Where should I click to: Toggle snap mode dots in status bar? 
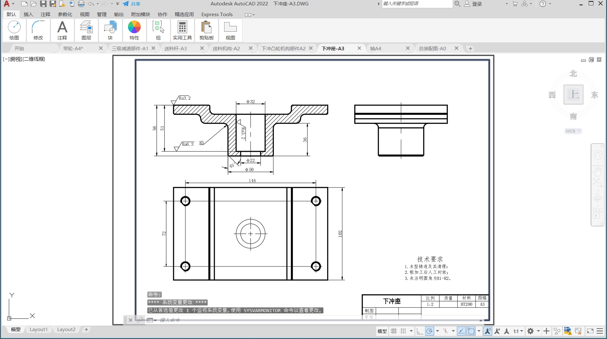tap(403, 331)
